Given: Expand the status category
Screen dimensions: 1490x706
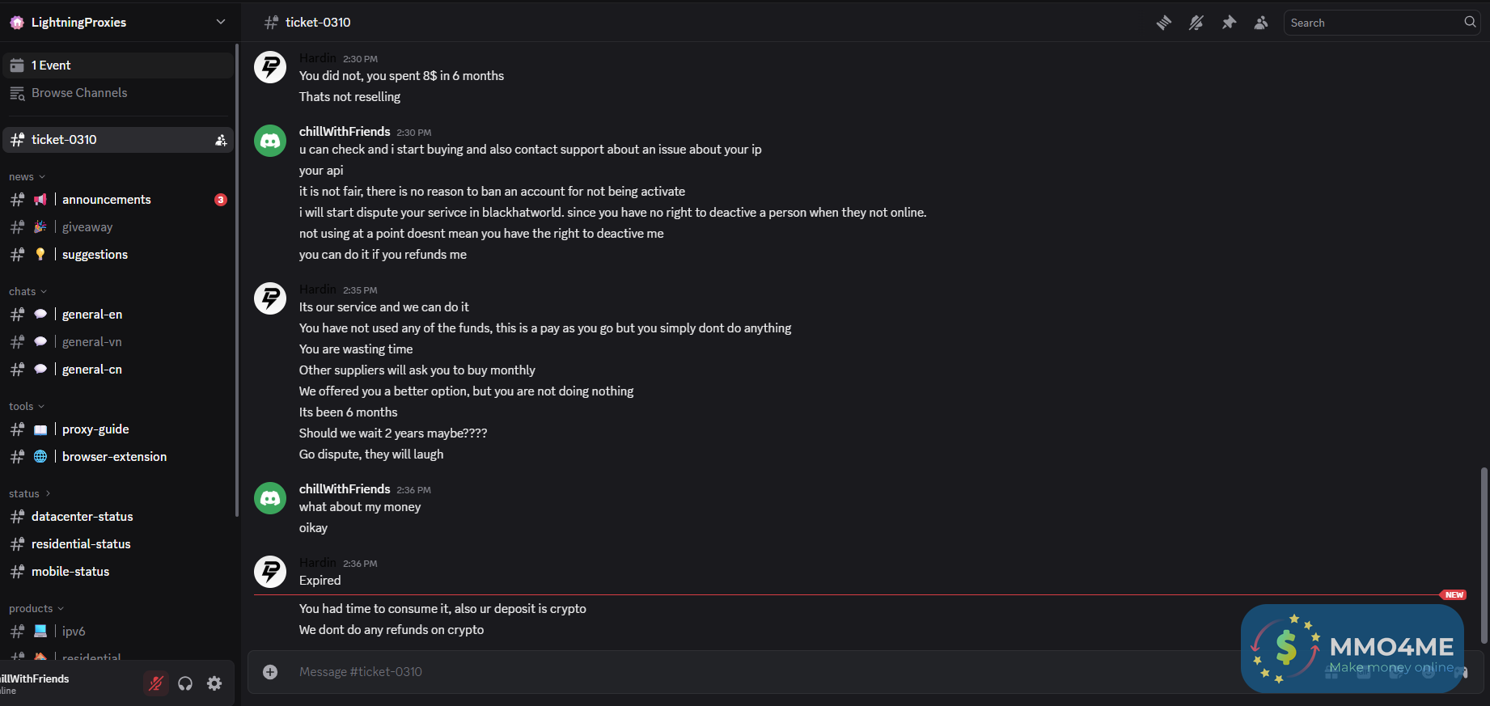Looking at the screenshot, I should pos(29,494).
